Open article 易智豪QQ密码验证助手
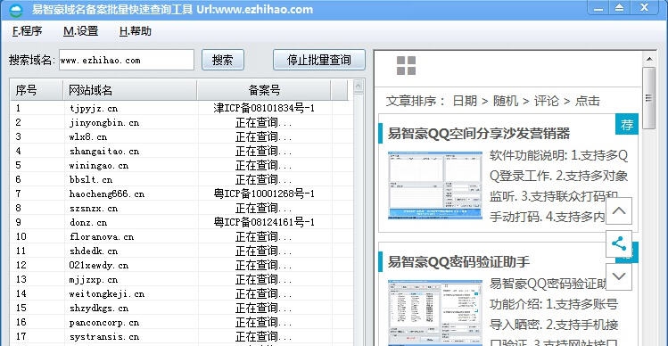 [x=458, y=261]
